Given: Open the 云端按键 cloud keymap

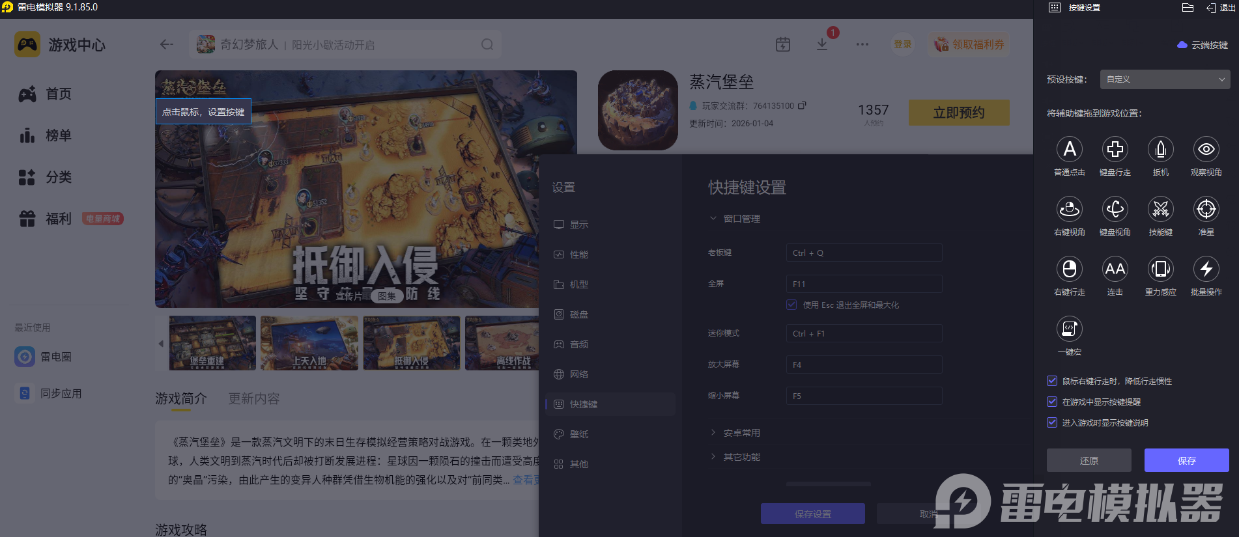Looking at the screenshot, I should [1203, 45].
